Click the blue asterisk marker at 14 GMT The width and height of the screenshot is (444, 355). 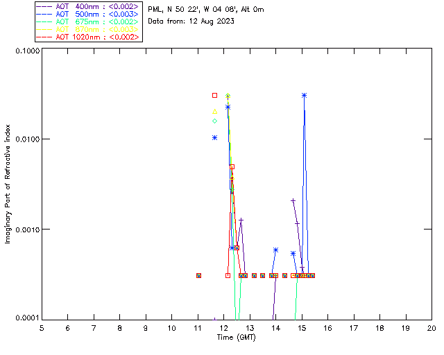pyautogui.click(x=276, y=250)
